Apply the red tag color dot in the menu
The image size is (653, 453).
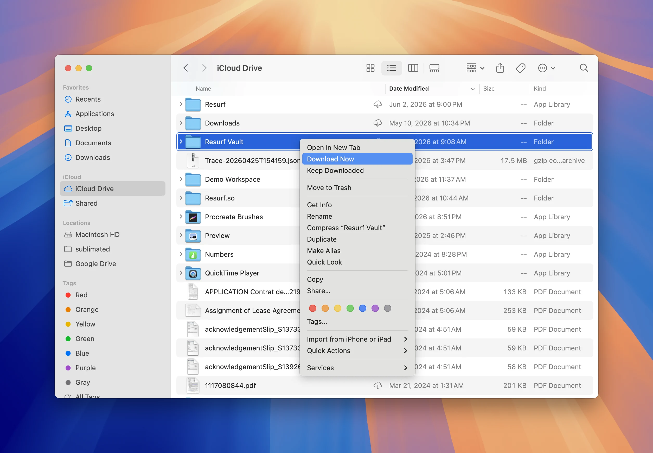(313, 308)
